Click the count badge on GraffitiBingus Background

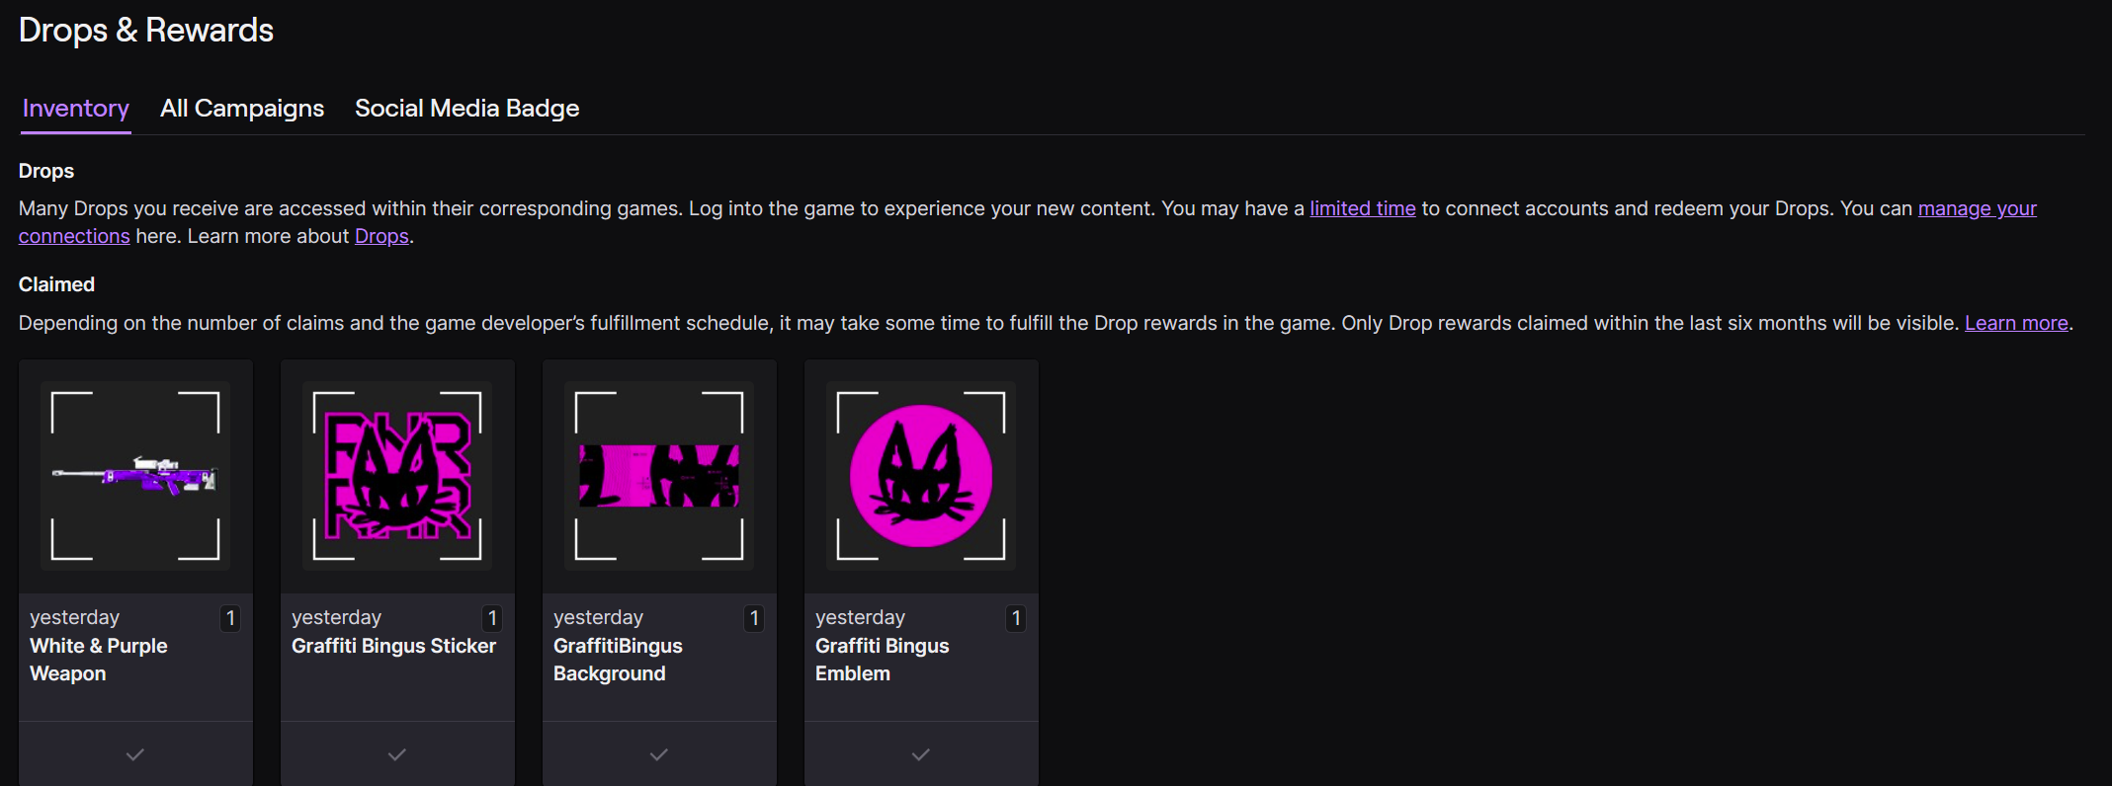(754, 618)
